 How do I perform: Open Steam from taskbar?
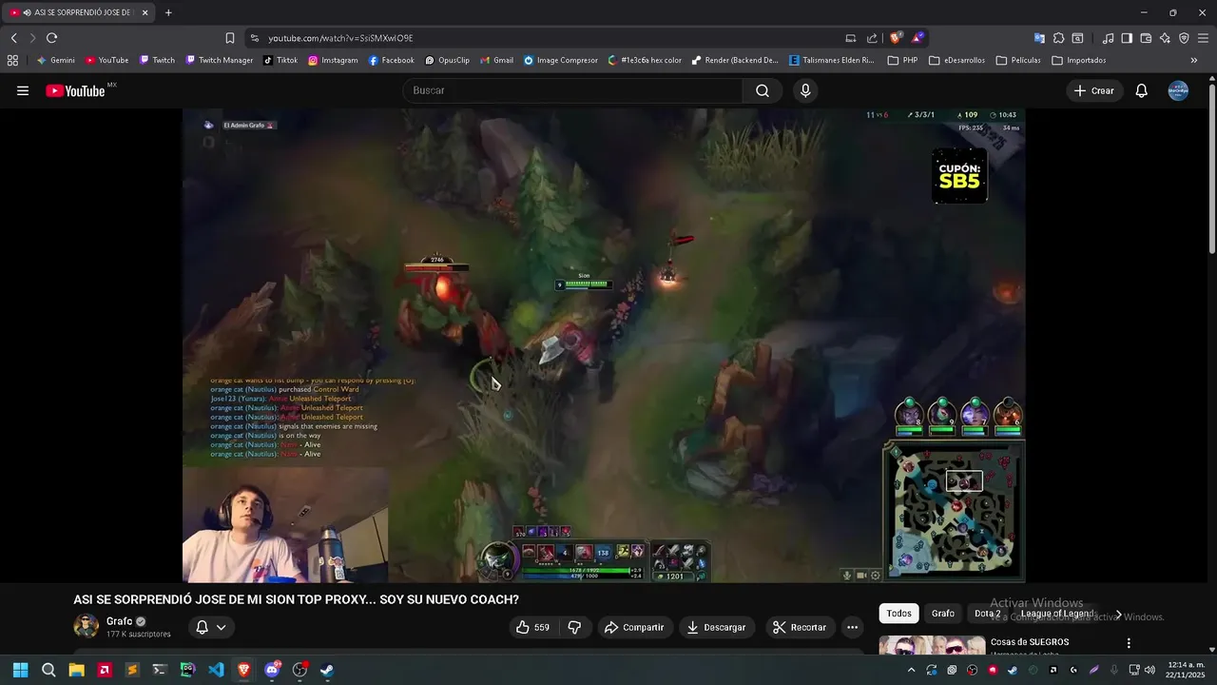click(327, 670)
